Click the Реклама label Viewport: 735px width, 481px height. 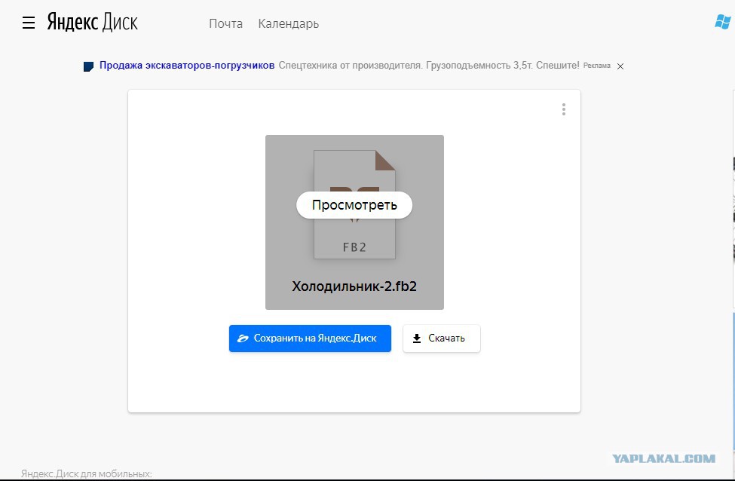pyautogui.click(x=597, y=66)
